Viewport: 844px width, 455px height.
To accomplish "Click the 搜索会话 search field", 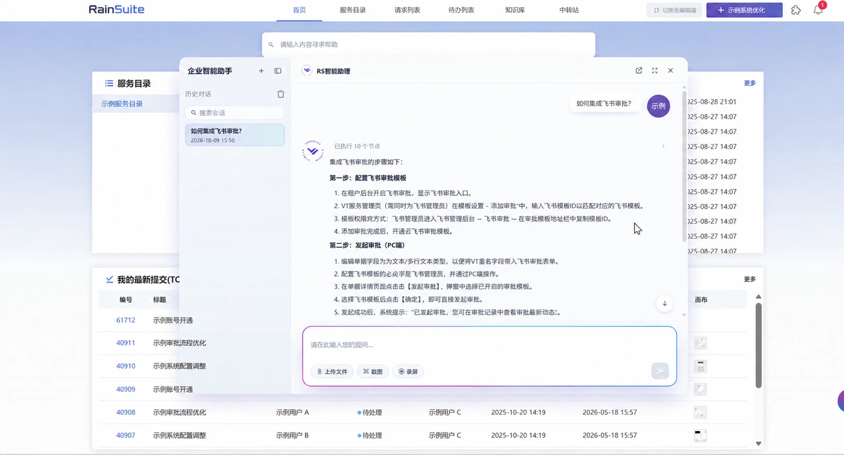I will (235, 113).
